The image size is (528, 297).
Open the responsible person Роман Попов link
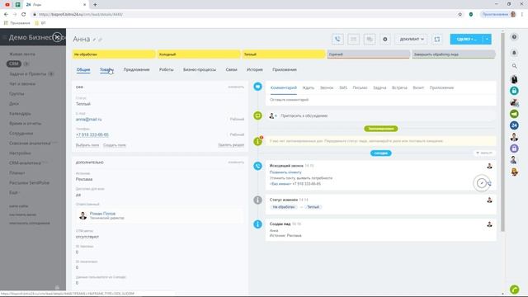(x=102, y=214)
